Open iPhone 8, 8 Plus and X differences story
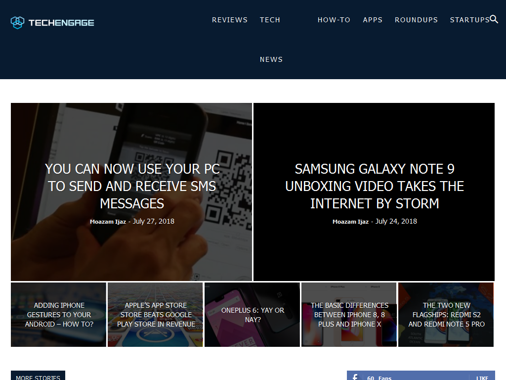 349,315
